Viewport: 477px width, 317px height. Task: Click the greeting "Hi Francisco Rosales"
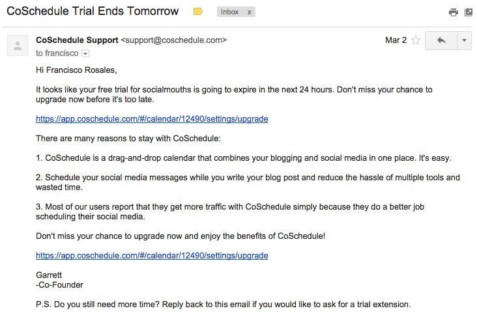[76, 70]
